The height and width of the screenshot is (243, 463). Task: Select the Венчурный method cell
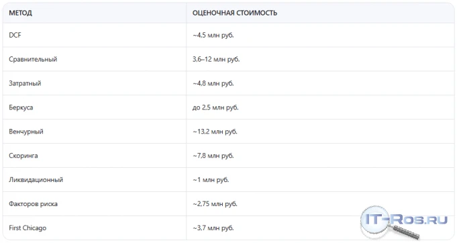95,132
